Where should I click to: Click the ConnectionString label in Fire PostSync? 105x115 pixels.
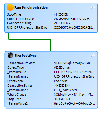[19, 86]
